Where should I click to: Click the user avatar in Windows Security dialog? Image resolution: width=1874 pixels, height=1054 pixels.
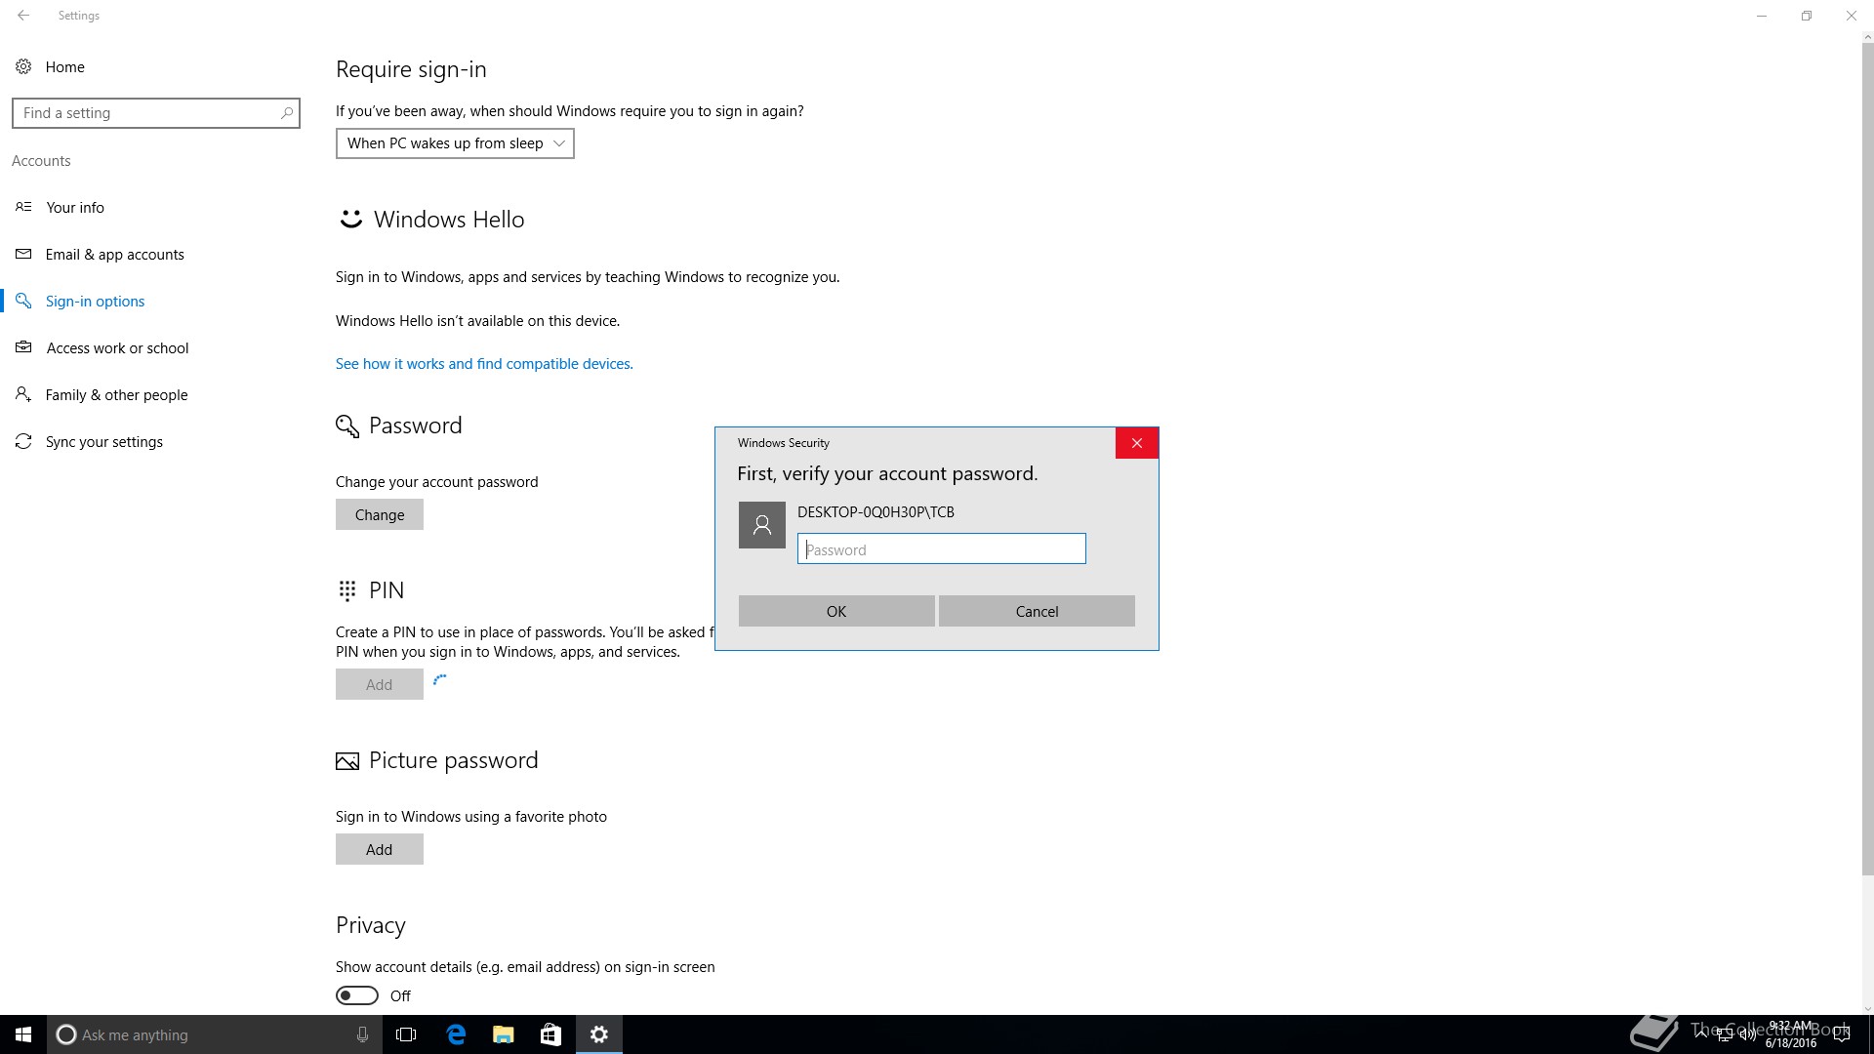[762, 525]
